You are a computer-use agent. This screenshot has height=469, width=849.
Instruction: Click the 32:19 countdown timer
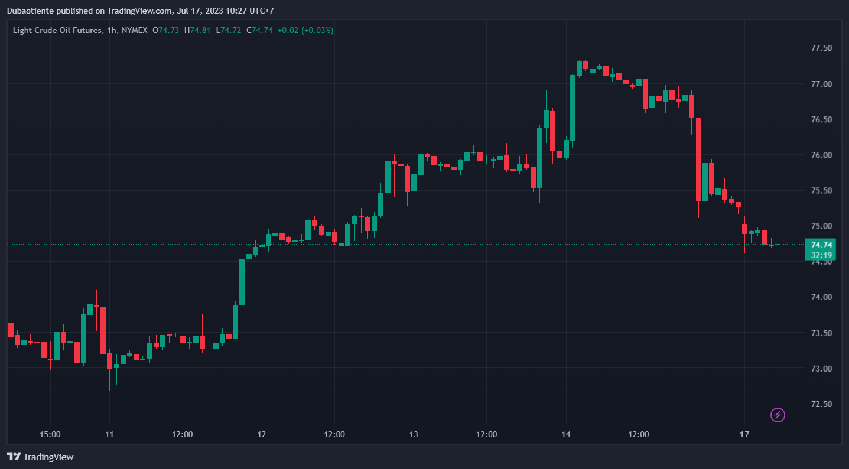822,255
